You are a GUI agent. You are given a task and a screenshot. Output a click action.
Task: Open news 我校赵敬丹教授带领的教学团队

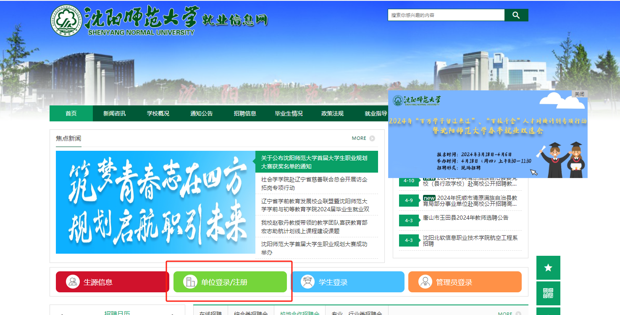click(x=314, y=226)
